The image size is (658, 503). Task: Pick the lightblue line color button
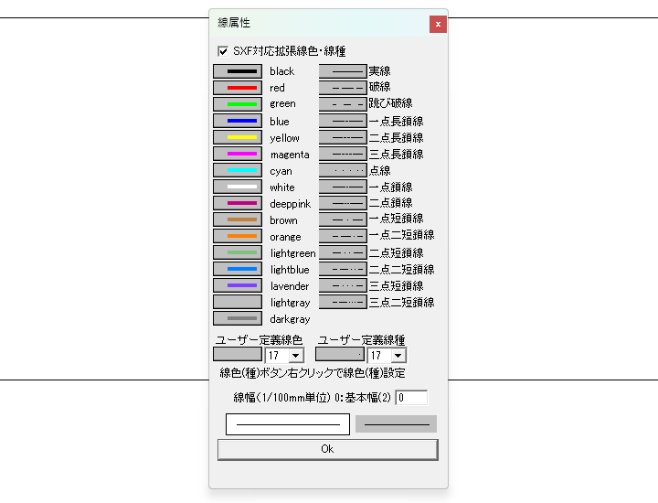[x=238, y=269]
